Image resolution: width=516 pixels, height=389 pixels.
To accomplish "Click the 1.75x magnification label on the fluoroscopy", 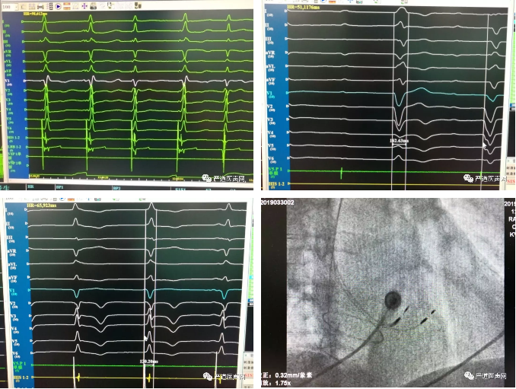I will pos(282,384).
